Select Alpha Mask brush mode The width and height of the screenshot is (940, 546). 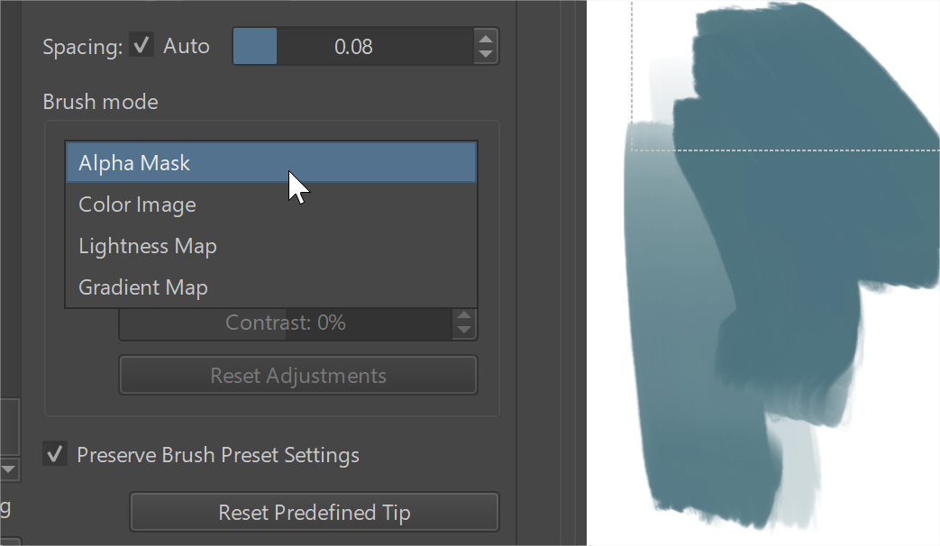click(270, 163)
